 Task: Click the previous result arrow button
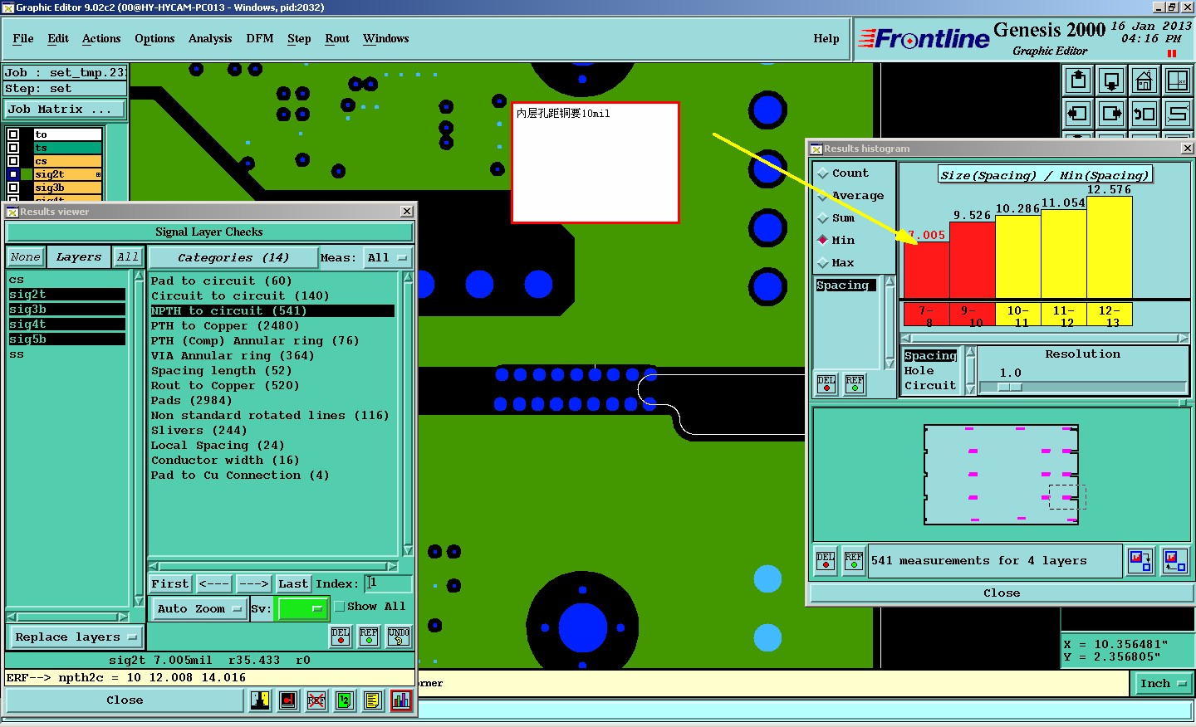click(213, 584)
